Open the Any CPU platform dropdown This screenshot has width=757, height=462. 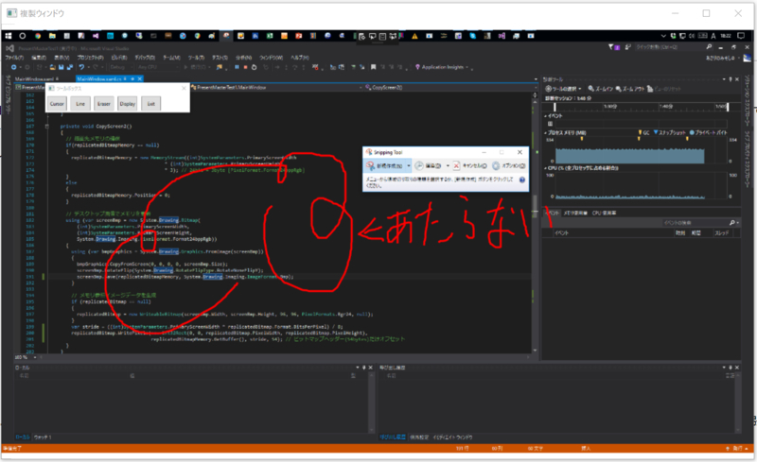click(157, 67)
